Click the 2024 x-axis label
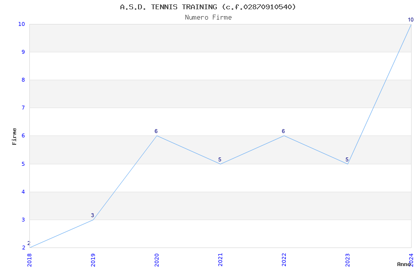This screenshot has height=269, width=416. pyautogui.click(x=412, y=260)
